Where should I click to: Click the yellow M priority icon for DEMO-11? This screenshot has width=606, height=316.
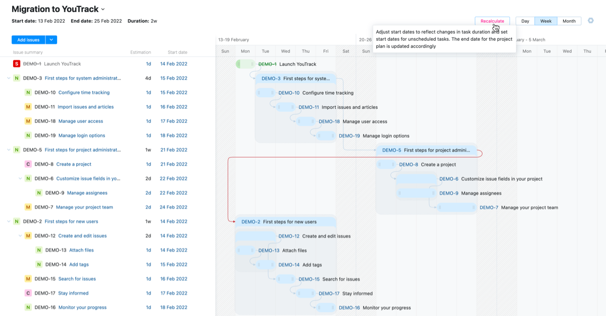(x=28, y=107)
